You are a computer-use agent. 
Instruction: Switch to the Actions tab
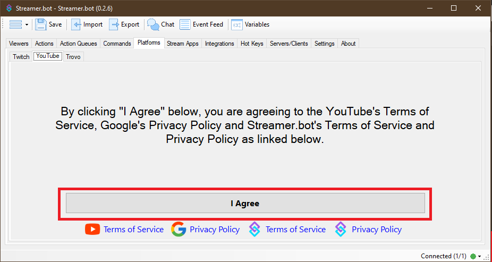[44, 44]
